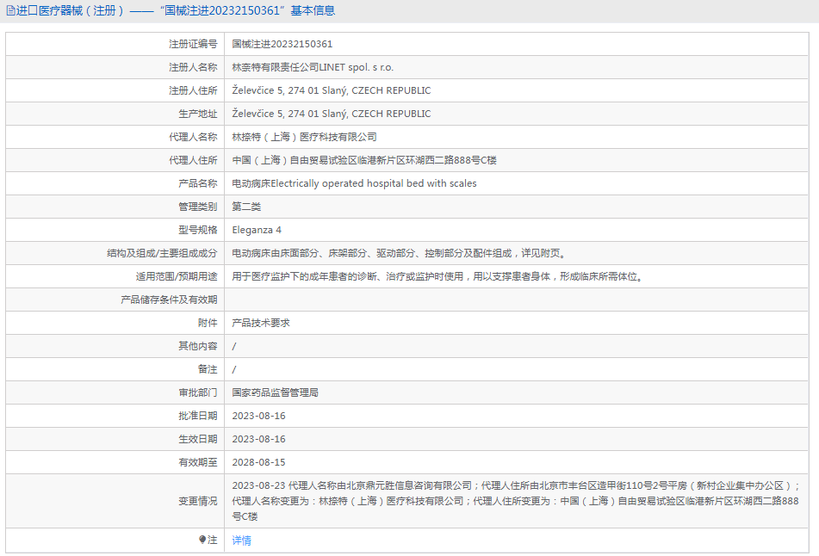819x556 pixels.
Task: Click the slash value in 其他内容 row
Action: click(x=234, y=346)
